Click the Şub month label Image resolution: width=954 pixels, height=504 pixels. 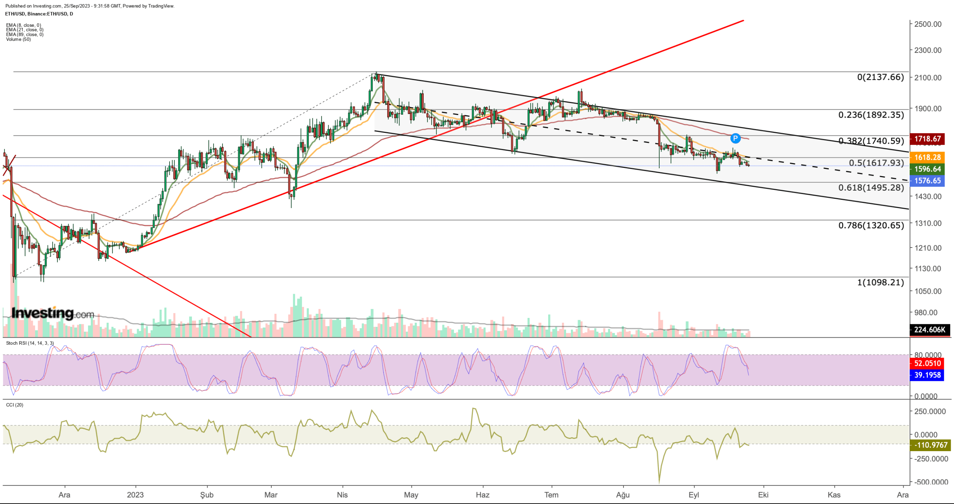pos(207,495)
